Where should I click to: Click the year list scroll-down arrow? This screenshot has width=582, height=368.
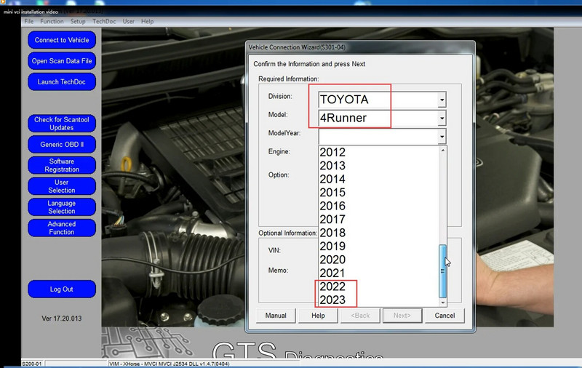click(442, 303)
